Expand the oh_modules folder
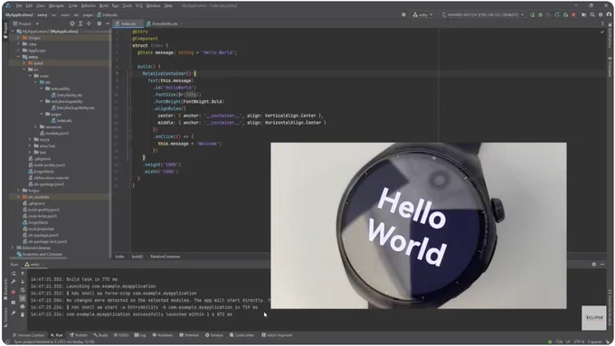 (18, 197)
